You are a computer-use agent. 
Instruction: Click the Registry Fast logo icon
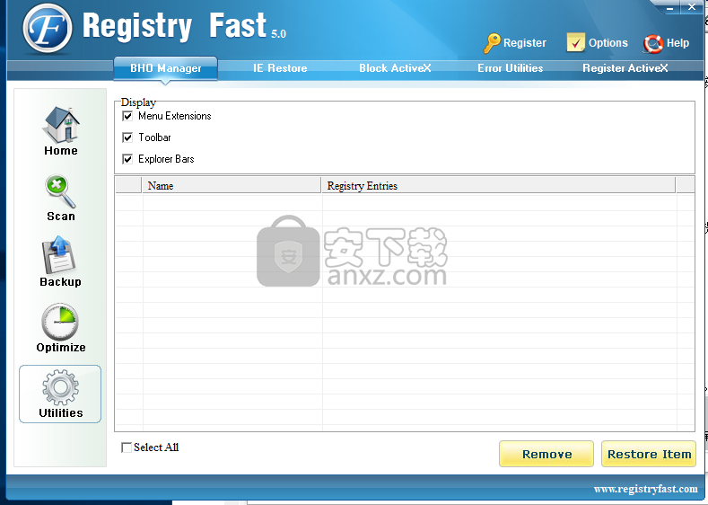[x=48, y=28]
